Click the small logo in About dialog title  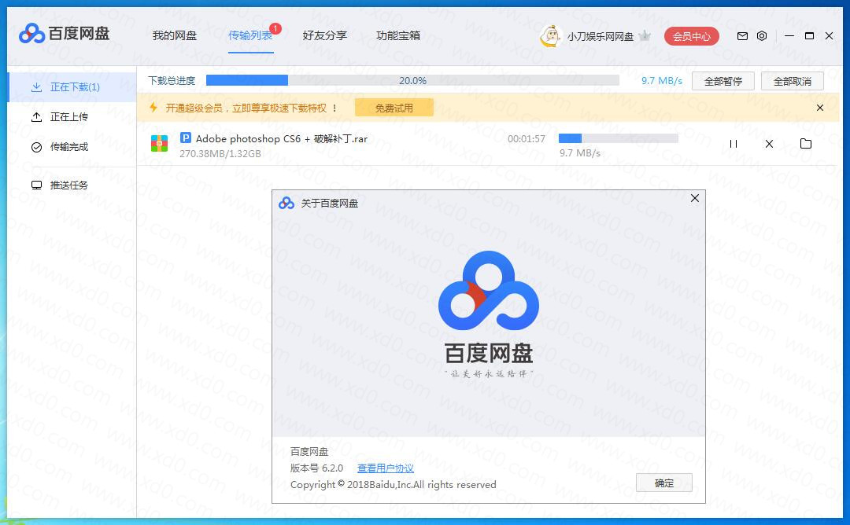pyautogui.click(x=286, y=203)
